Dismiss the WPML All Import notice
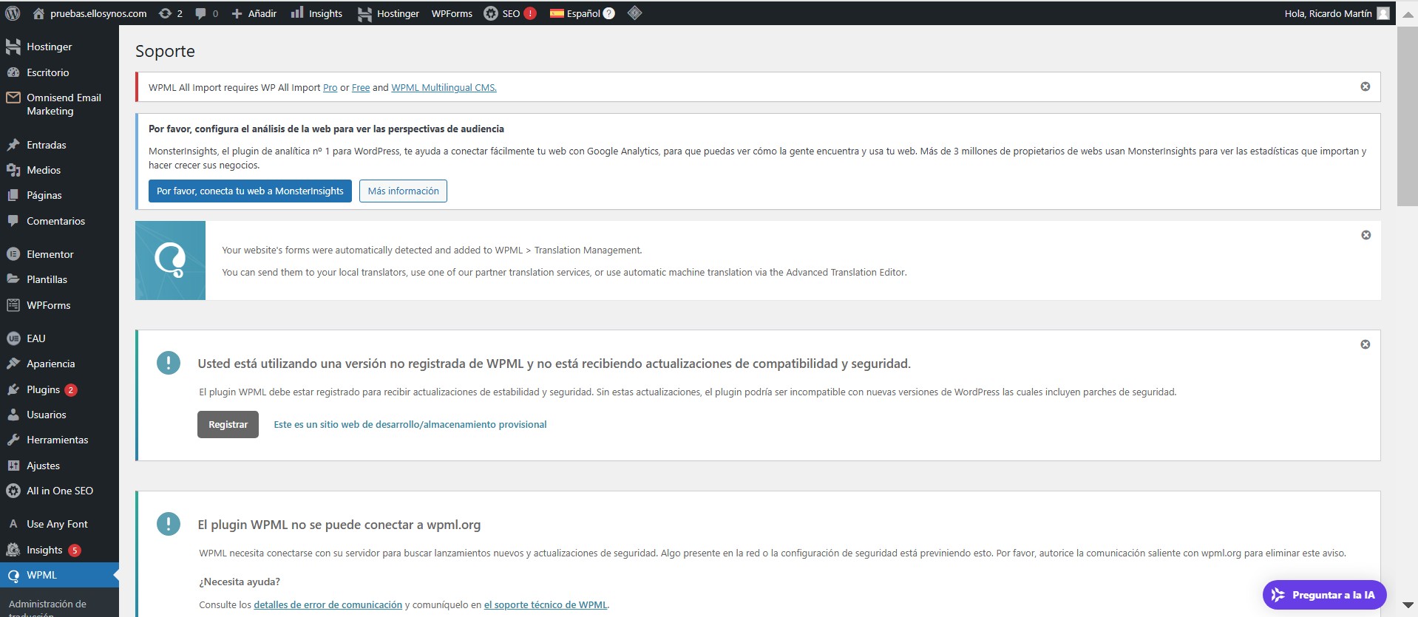 1365,86
